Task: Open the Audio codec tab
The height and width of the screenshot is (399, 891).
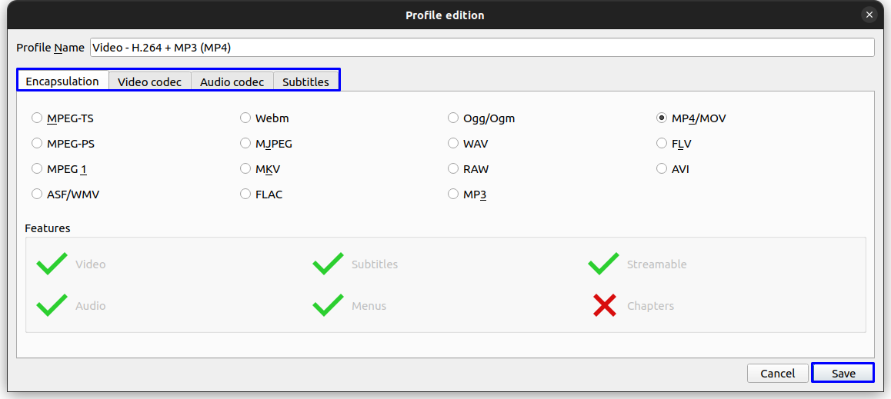Action: coord(232,81)
